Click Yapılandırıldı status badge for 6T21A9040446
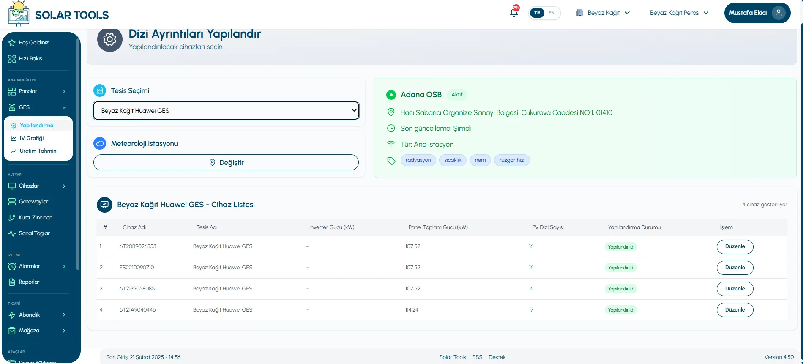 621,310
